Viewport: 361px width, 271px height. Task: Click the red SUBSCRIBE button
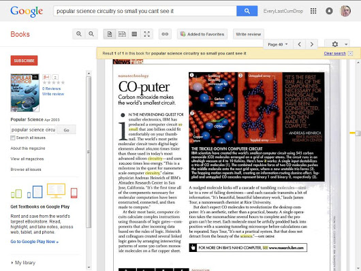point(24,61)
